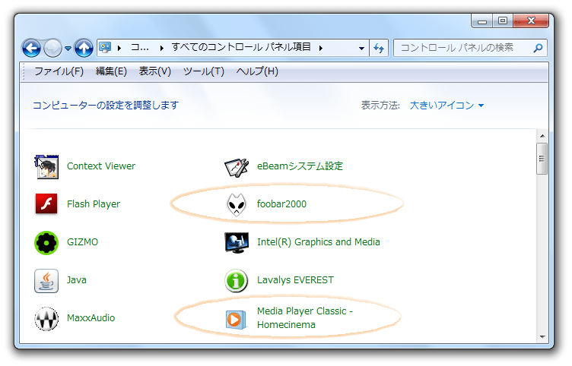
Task: Expand the address bar history dropdown
Action: coord(361,48)
